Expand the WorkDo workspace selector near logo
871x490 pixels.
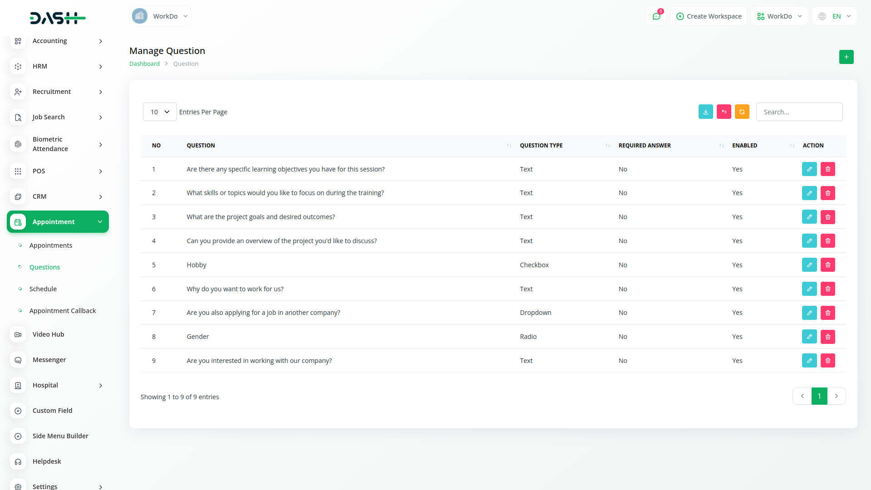point(160,16)
